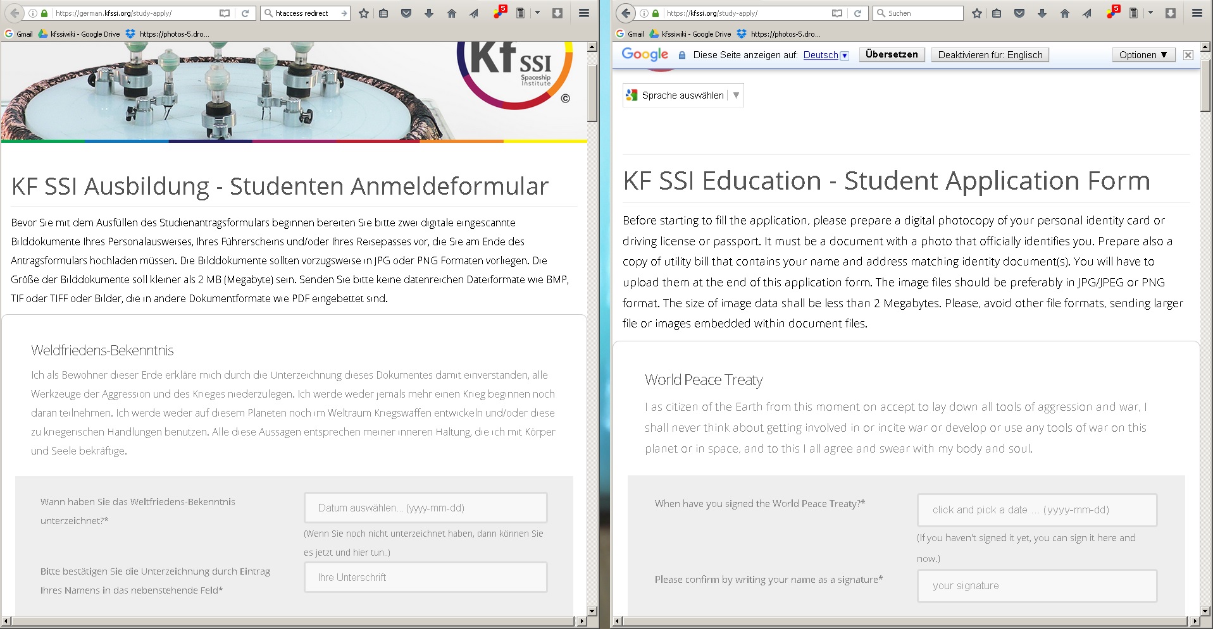The height and width of the screenshot is (629, 1213).
Task: Focus the 'Suchen' search box
Action: 918,13
